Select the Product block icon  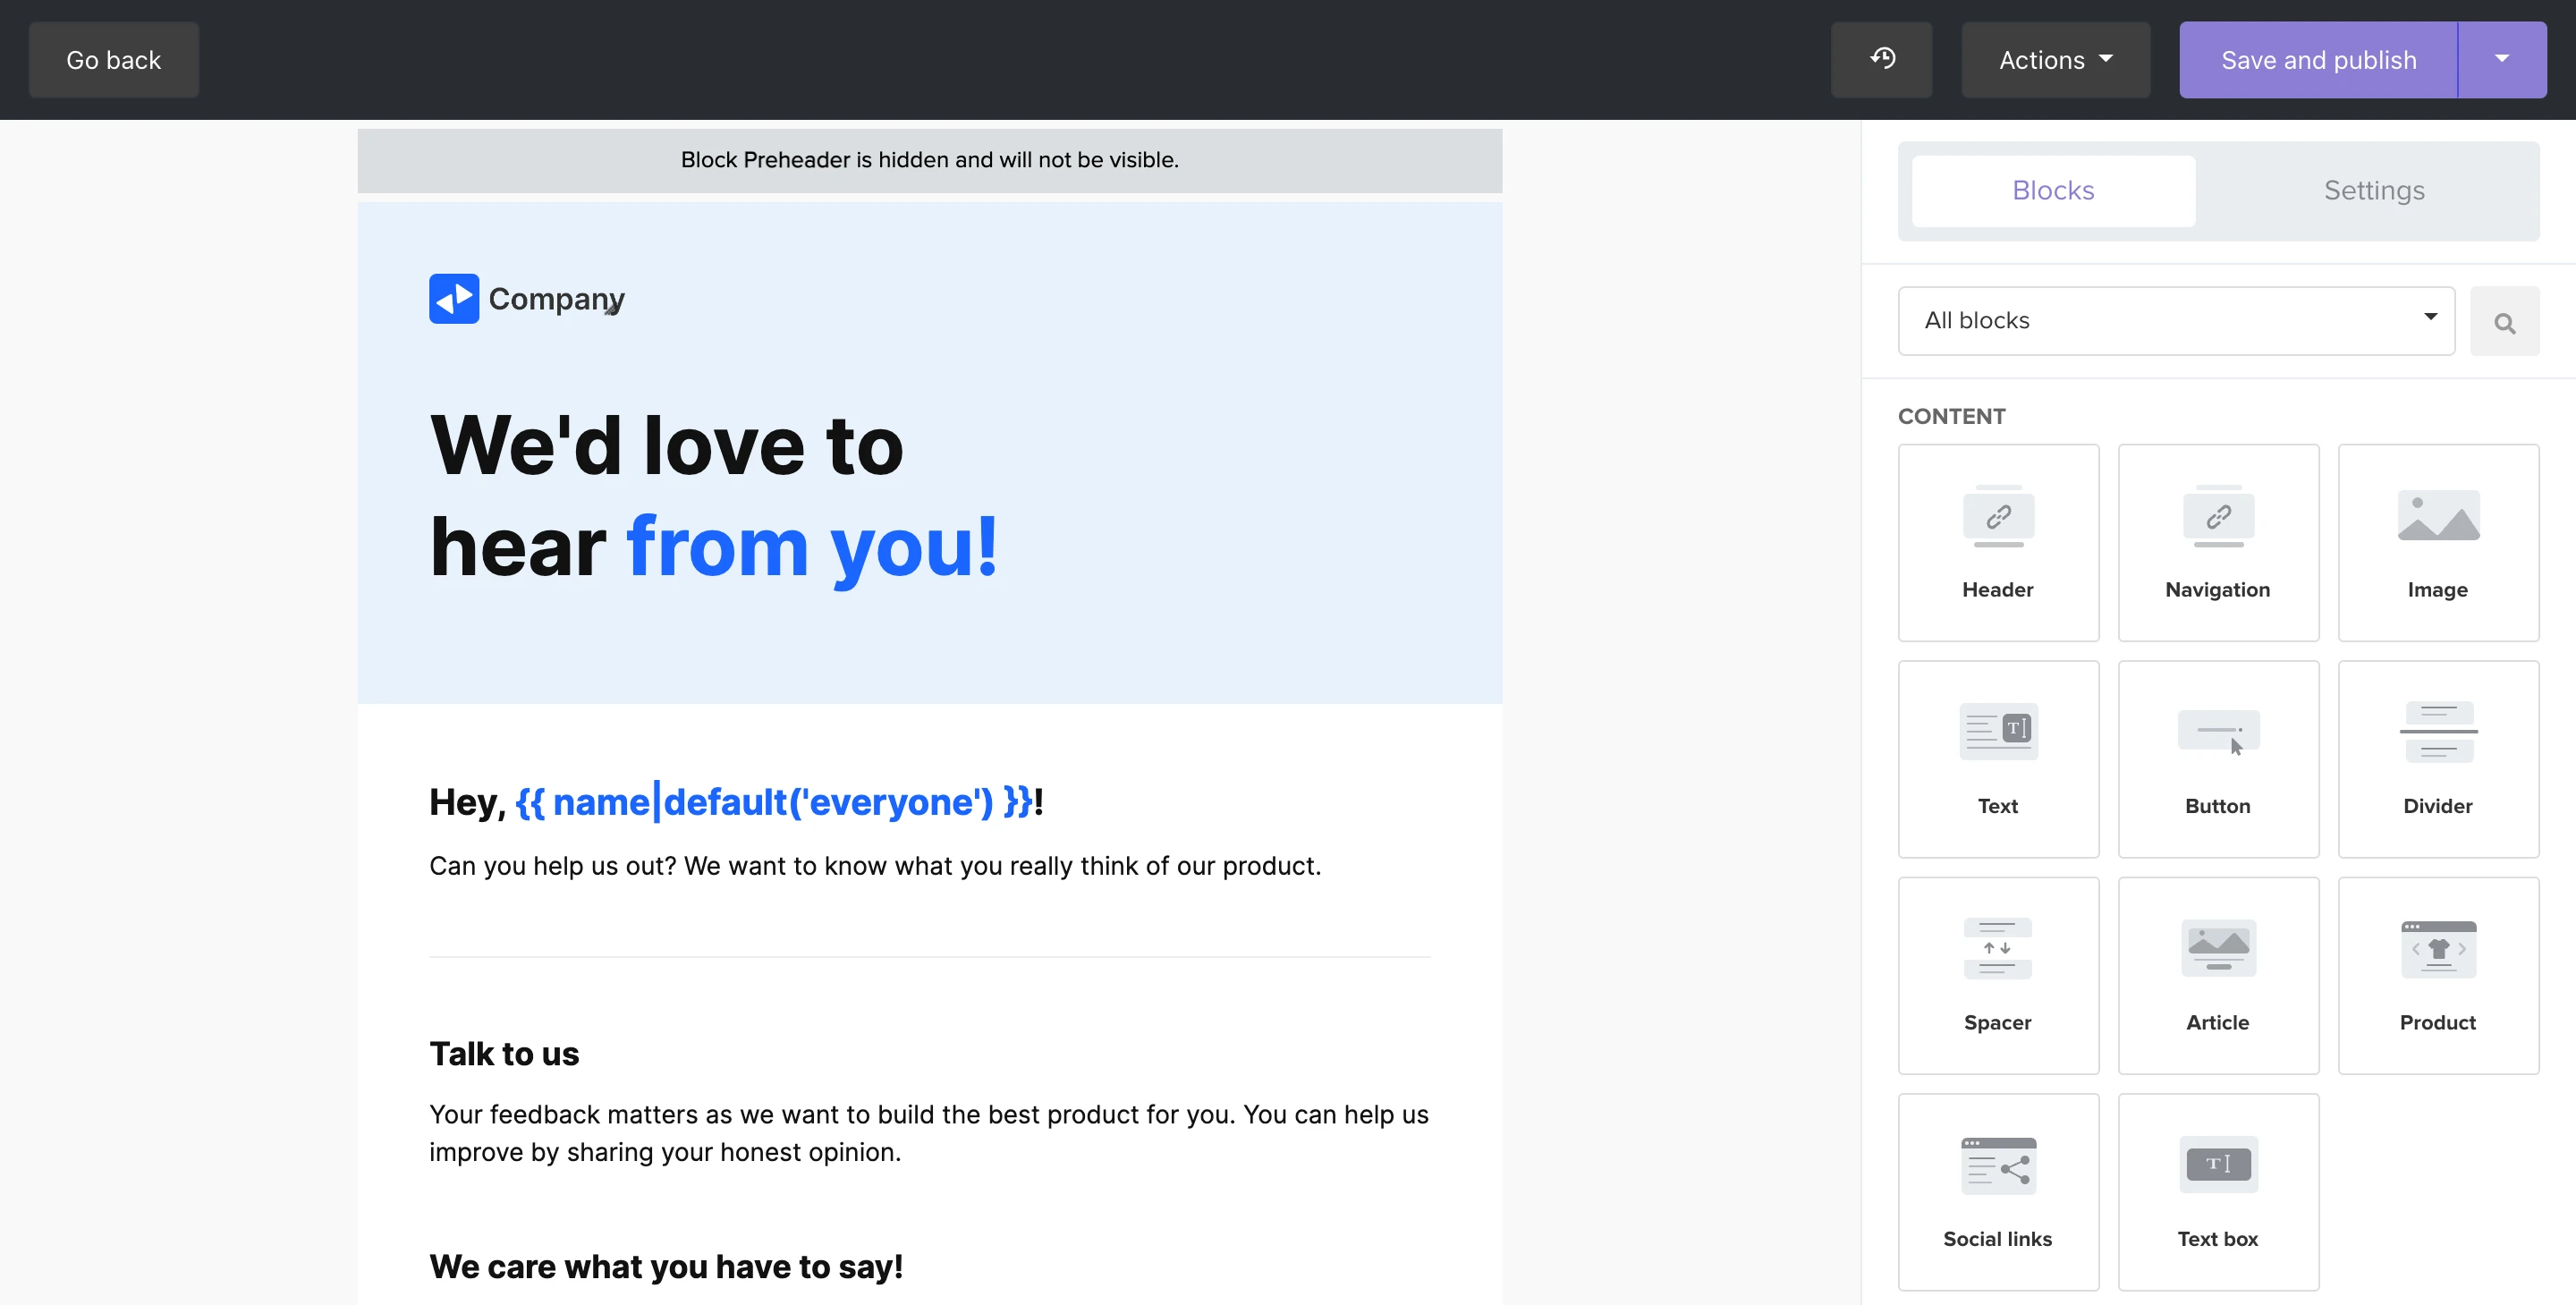pyautogui.click(x=2437, y=948)
